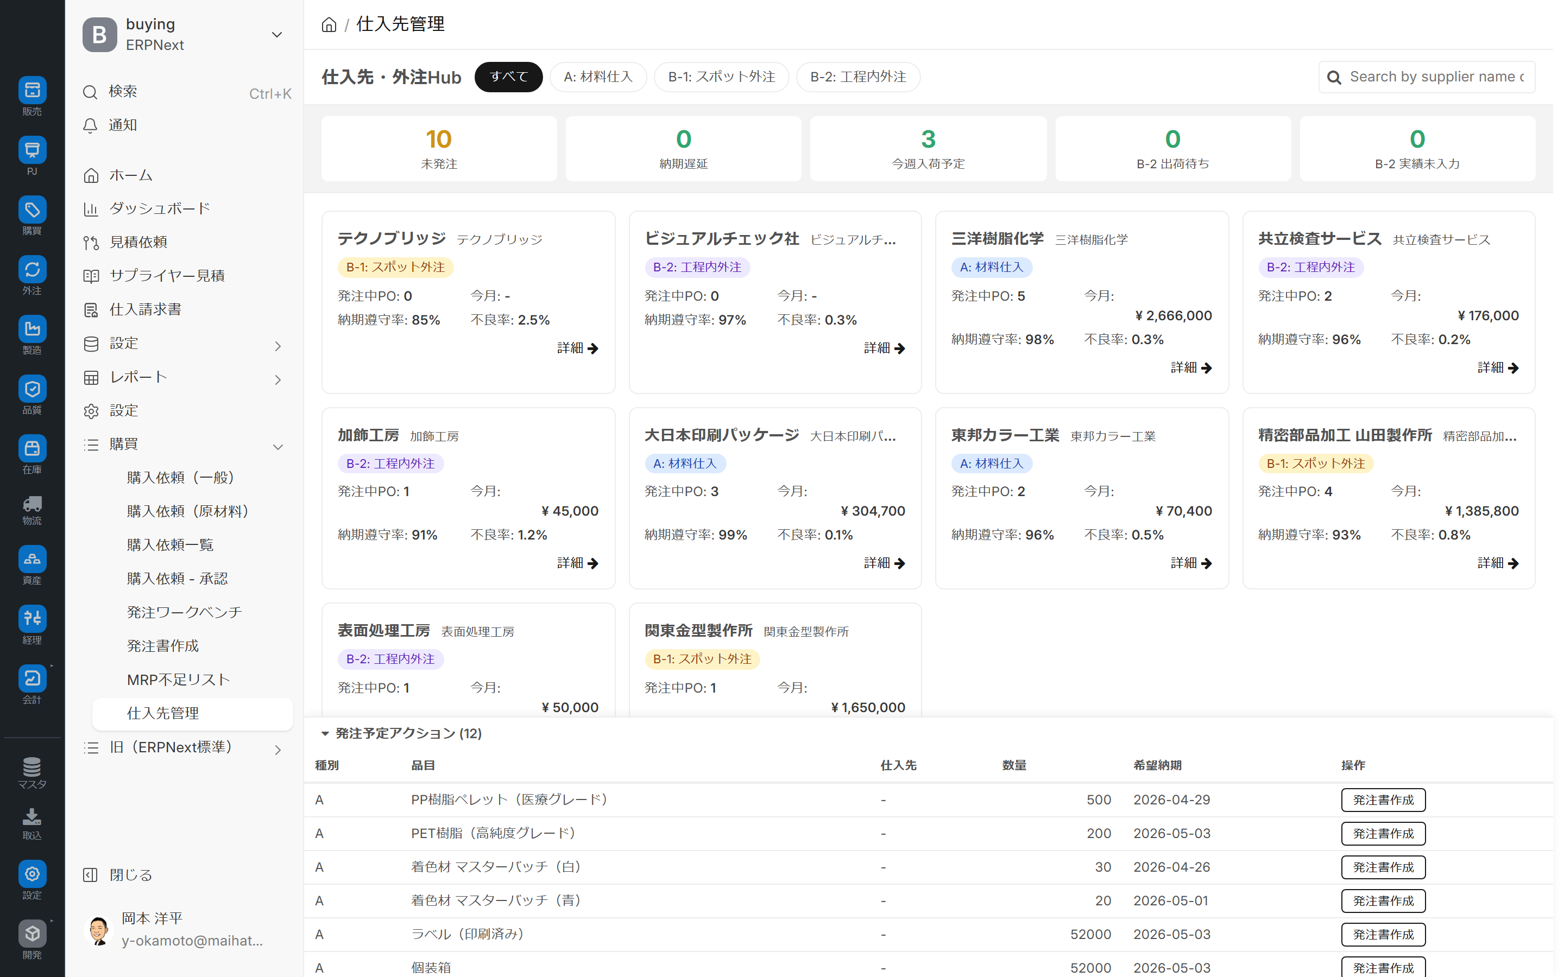Open the 物流 truck icon
This screenshot has width=1564, height=977.
(31, 504)
